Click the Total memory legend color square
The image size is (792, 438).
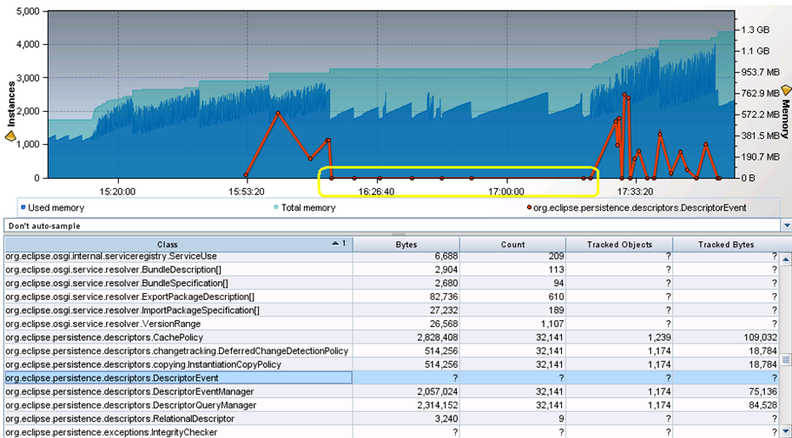pyautogui.click(x=276, y=208)
